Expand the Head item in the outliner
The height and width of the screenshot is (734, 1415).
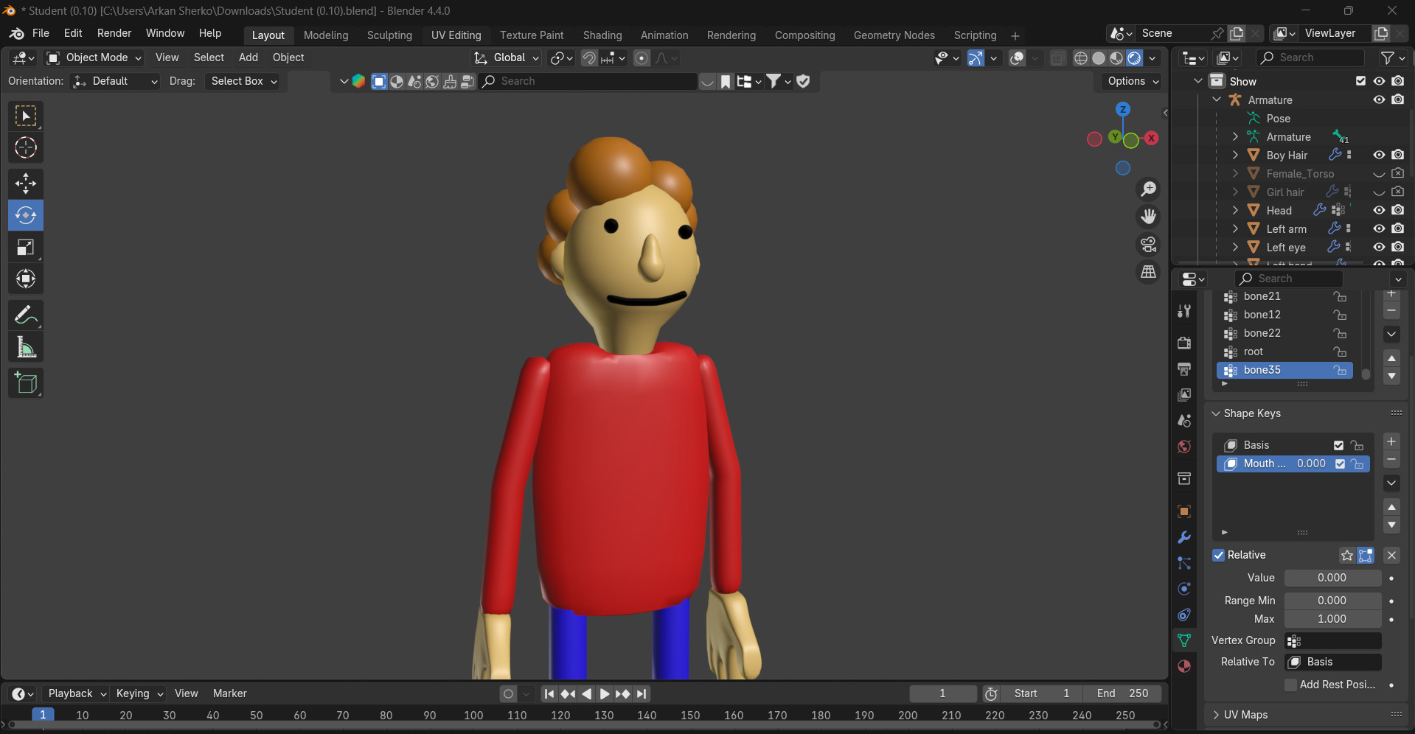tap(1234, 210)
